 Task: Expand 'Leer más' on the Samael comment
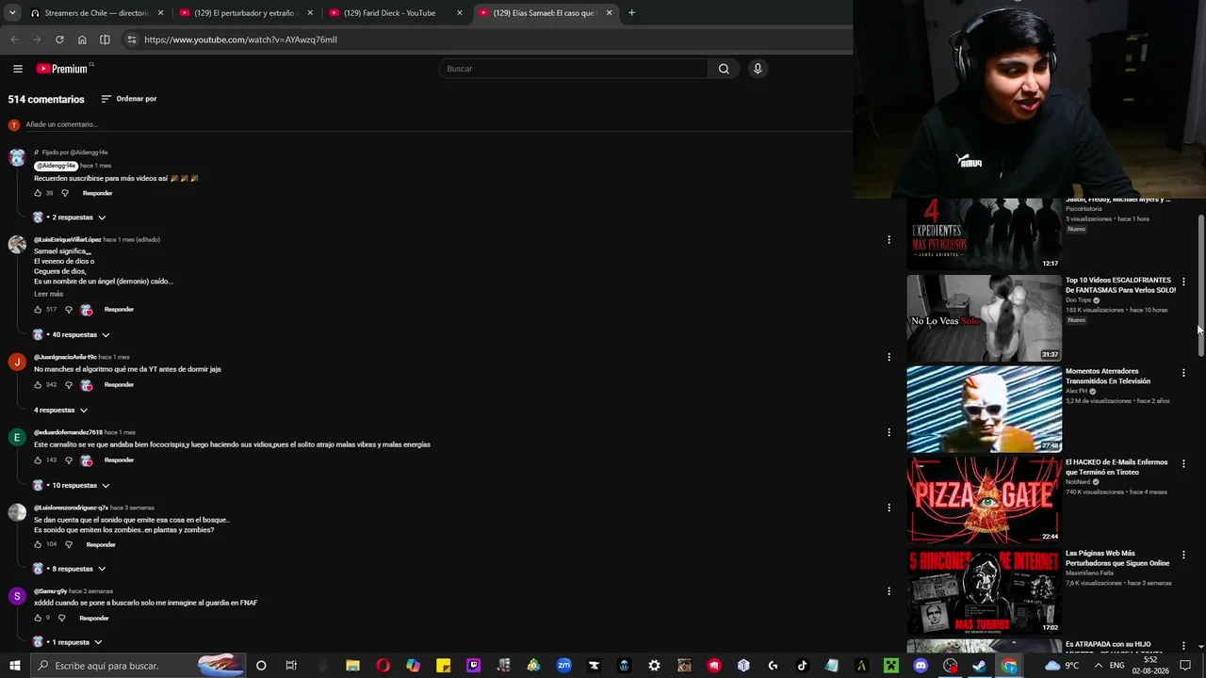coord(49,294)
